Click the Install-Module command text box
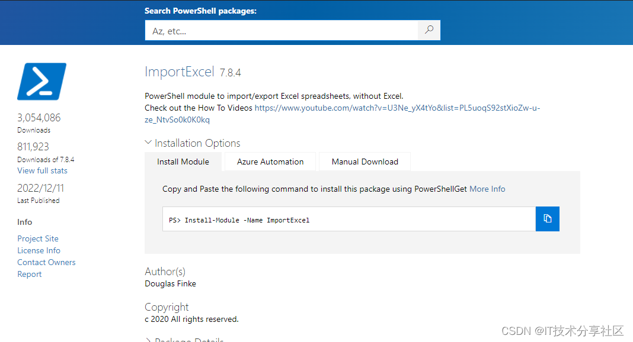 click(349, 220)
